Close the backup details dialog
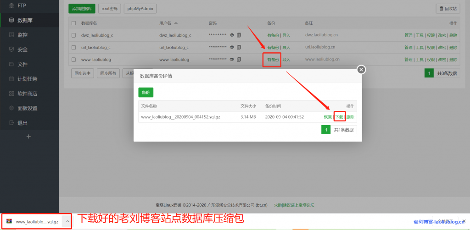The height and width of the screenshot is (230, 470). click(x=361, y=70)
